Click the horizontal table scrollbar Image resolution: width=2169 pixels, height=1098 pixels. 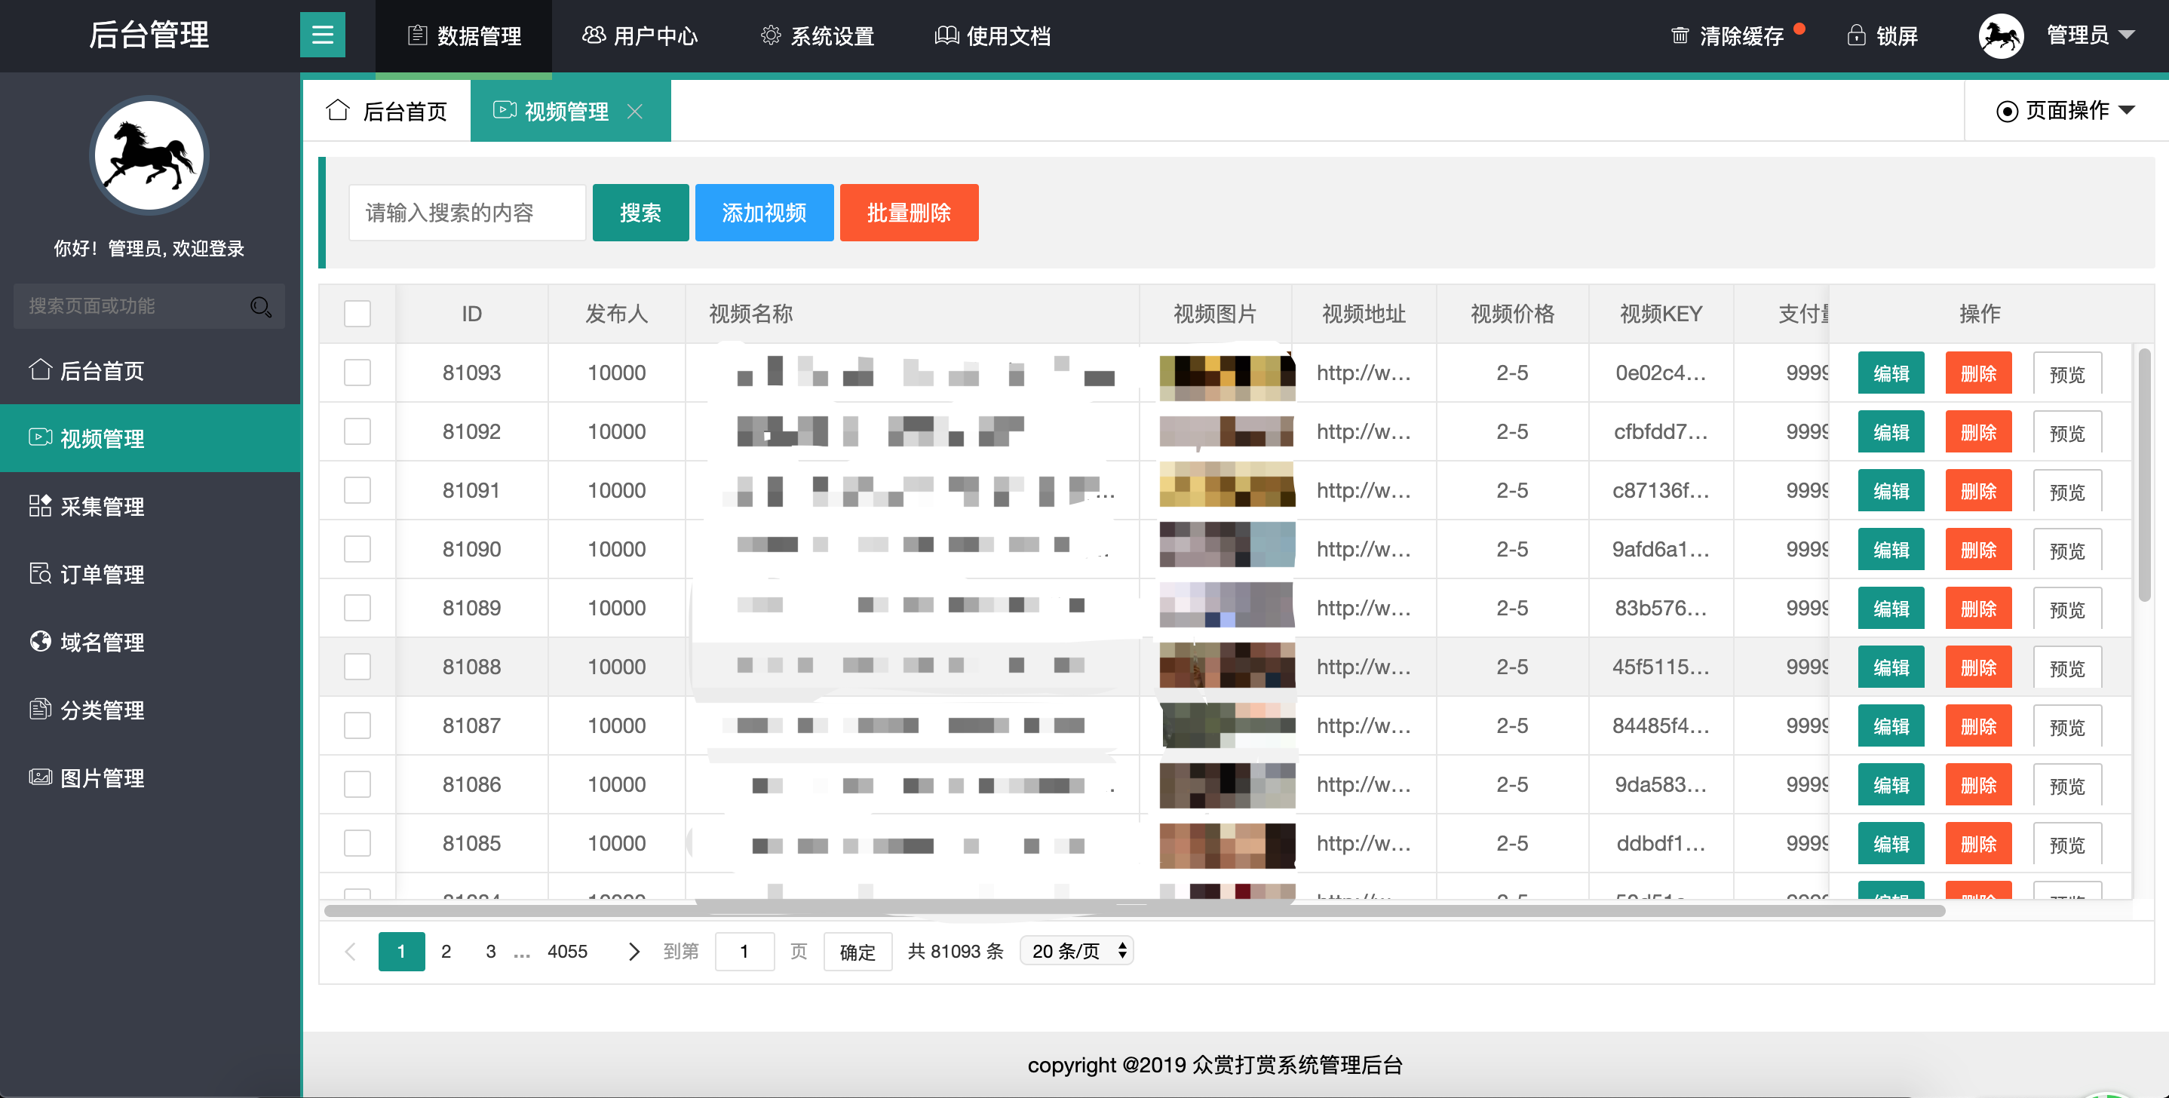[1134, 910]
